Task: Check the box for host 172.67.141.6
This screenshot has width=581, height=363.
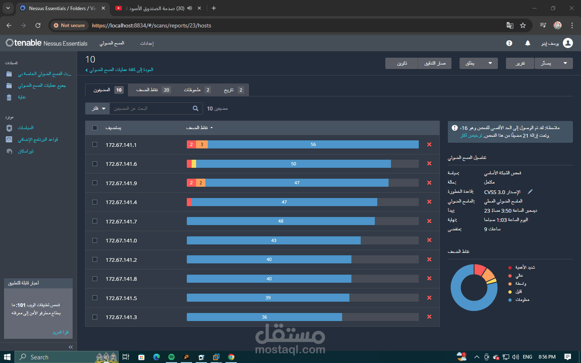Action: [x=95, y=164]
